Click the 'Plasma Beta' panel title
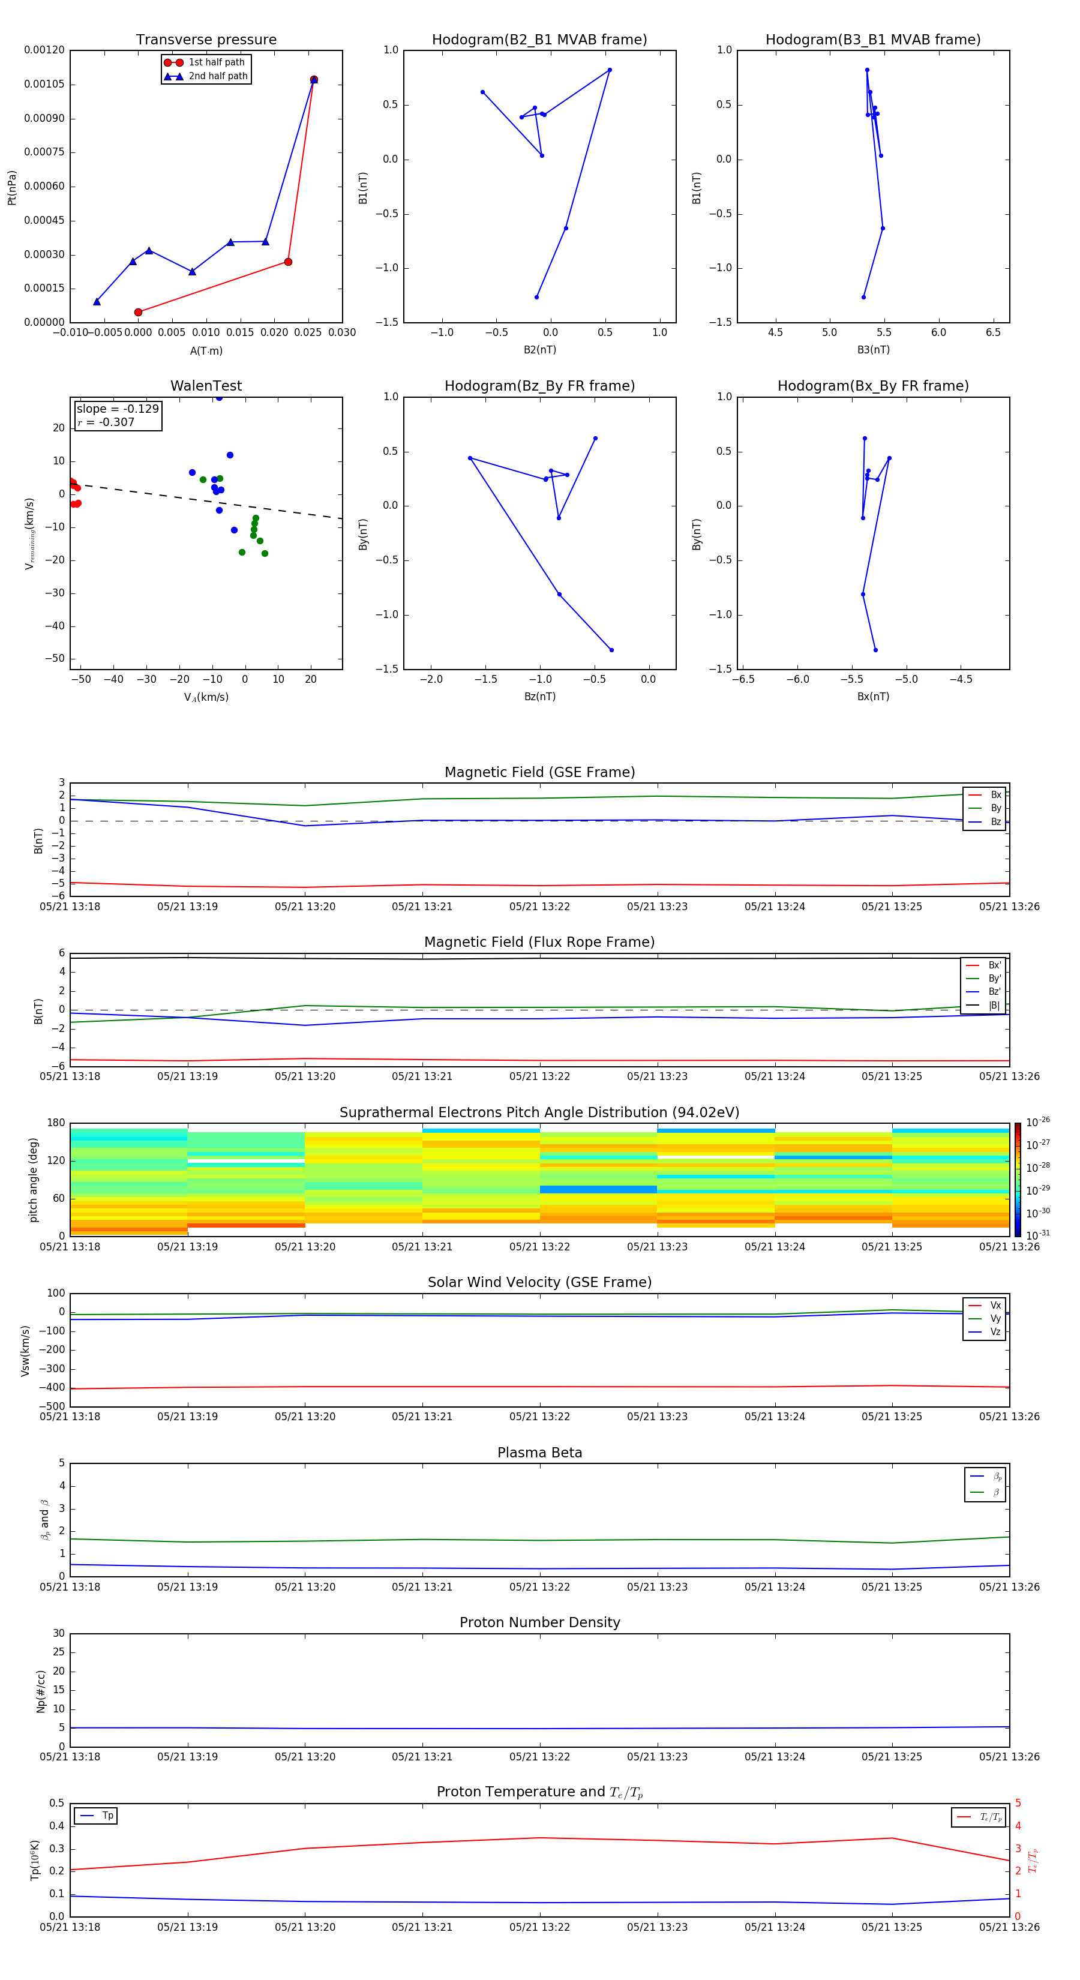Screen dimensions: 1080x1980 (x=539, y=1453)
